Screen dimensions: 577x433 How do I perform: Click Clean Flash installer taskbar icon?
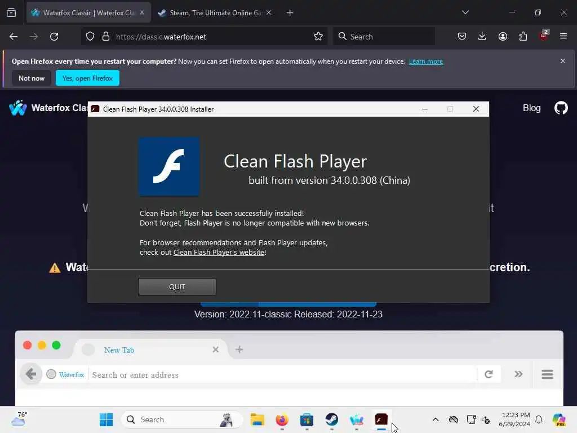381,419
